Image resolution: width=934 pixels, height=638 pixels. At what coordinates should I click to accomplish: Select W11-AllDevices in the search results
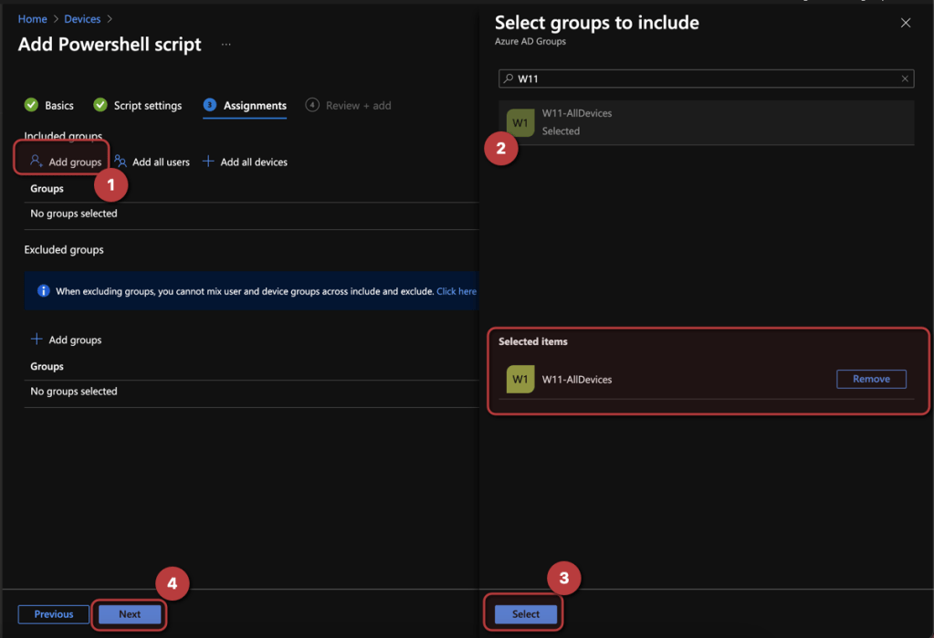[x=576, y=122]
